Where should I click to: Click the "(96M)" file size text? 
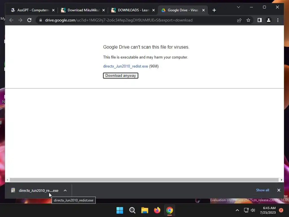(x=154, y=66)
